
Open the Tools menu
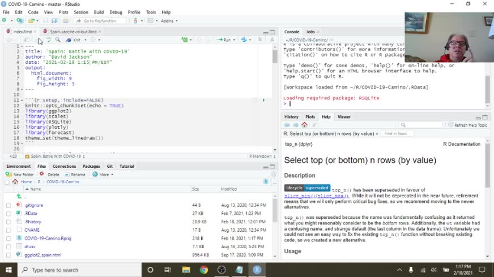(151, 12)
